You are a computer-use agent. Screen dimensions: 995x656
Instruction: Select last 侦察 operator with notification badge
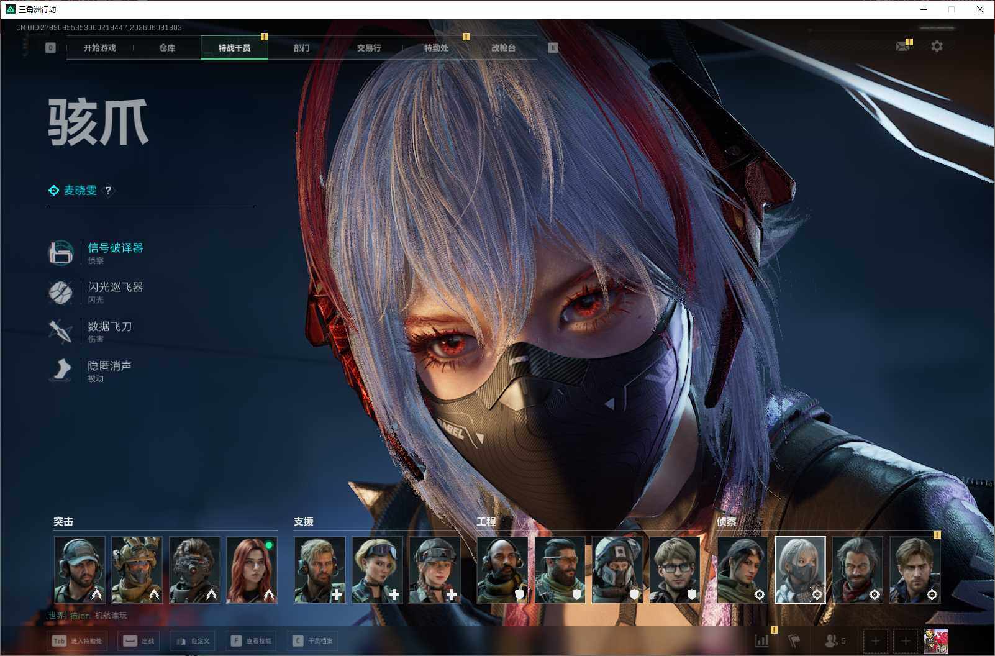pos(915,570)
